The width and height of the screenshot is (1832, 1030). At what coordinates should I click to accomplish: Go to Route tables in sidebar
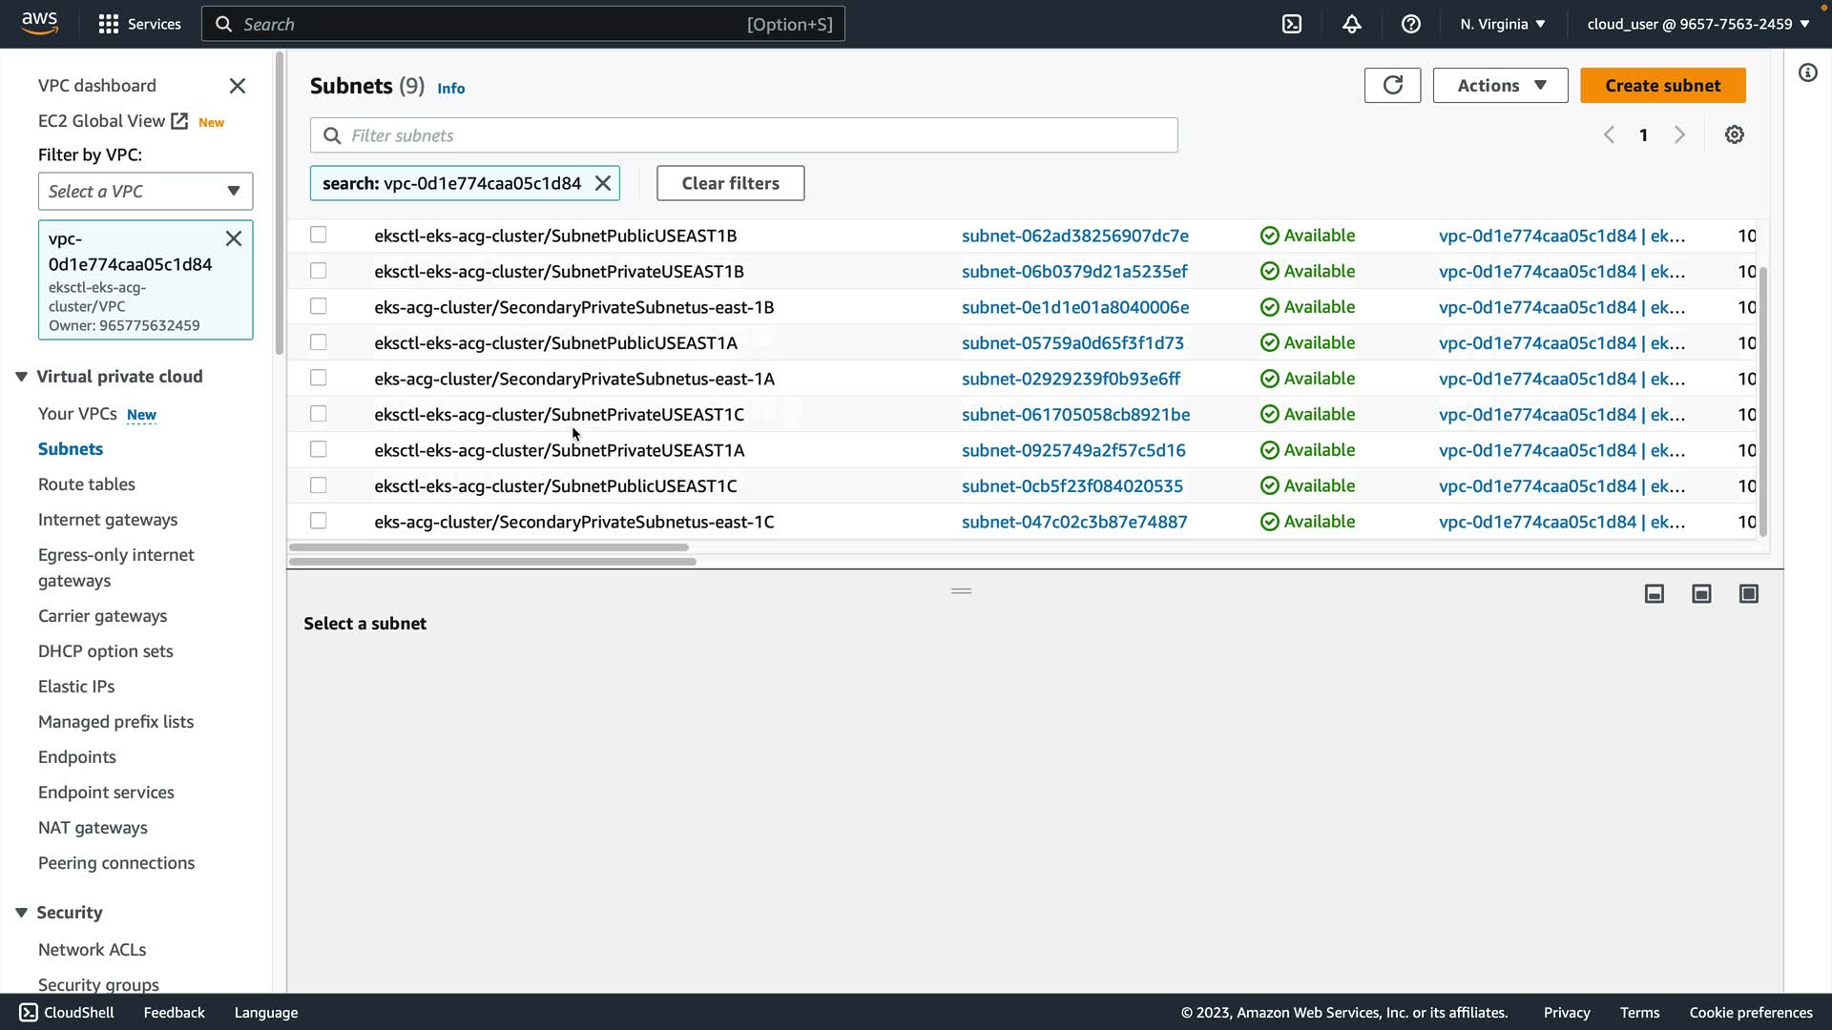(x=87, y=484)
